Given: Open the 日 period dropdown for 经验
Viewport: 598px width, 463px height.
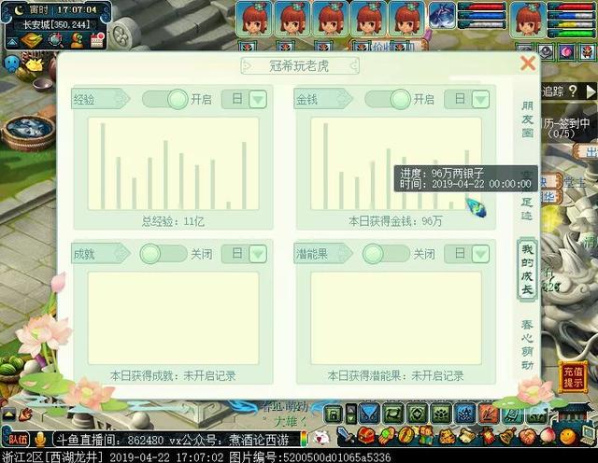Looking at the screenshot, I should click(258, 100).
